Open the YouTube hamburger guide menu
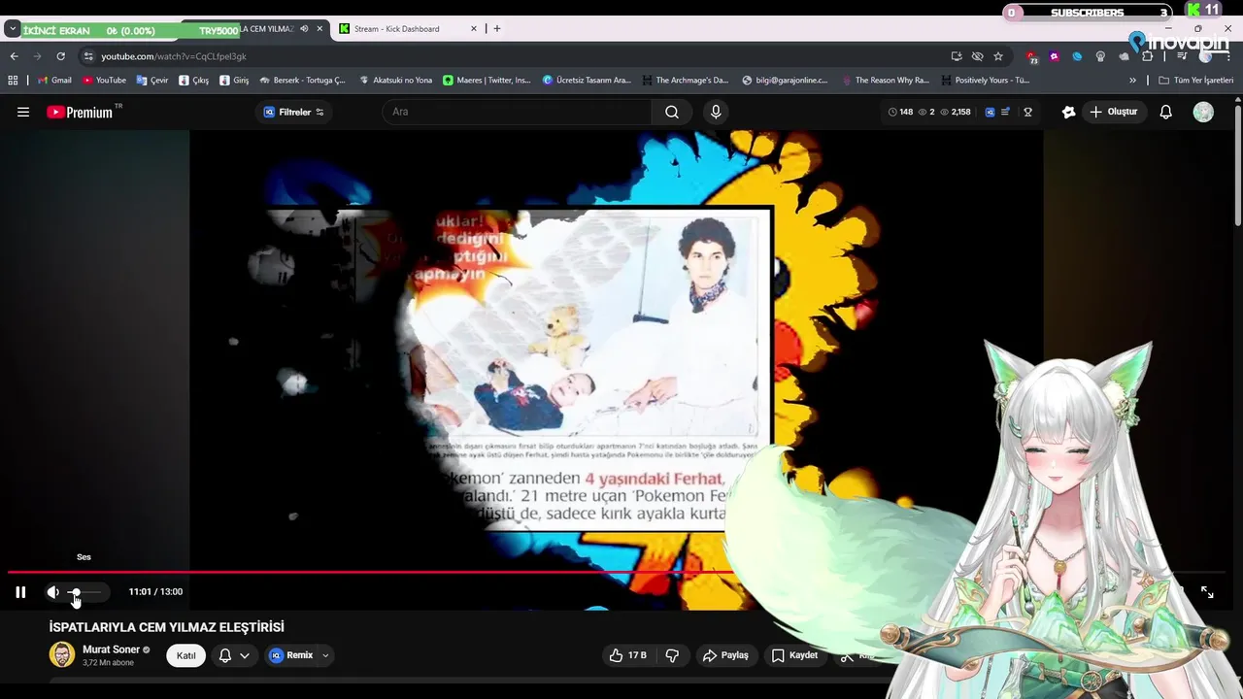The width and height of the screenshot is (1243, 699). (23, 112)
